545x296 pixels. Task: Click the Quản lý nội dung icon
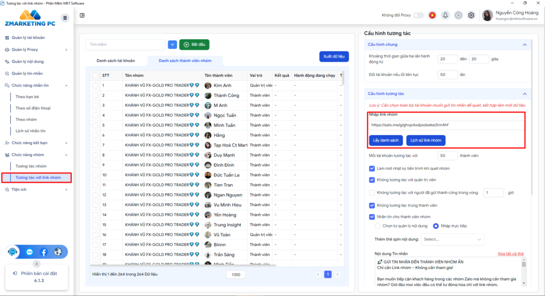point(7,62)
